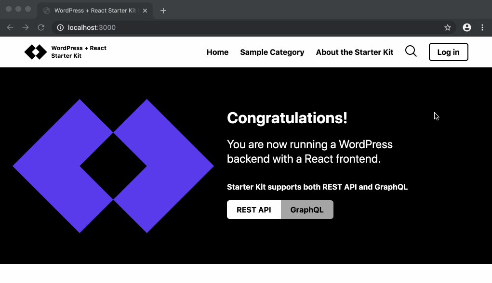Viewport: 492px width, 283px height.
Task: Click the Log in button
Action: (448, 51)
